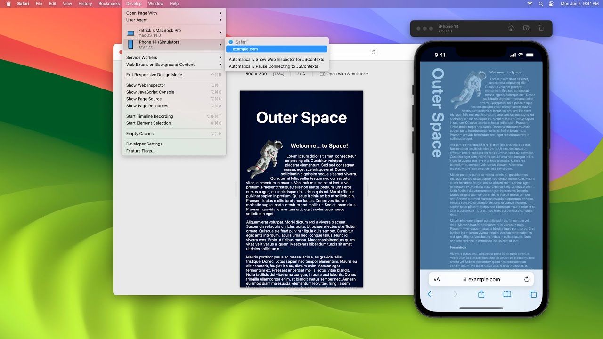Tap the forward arrow in iPhone Safari
The width and height of the screenshot is (603, 339).
[455, 294]
